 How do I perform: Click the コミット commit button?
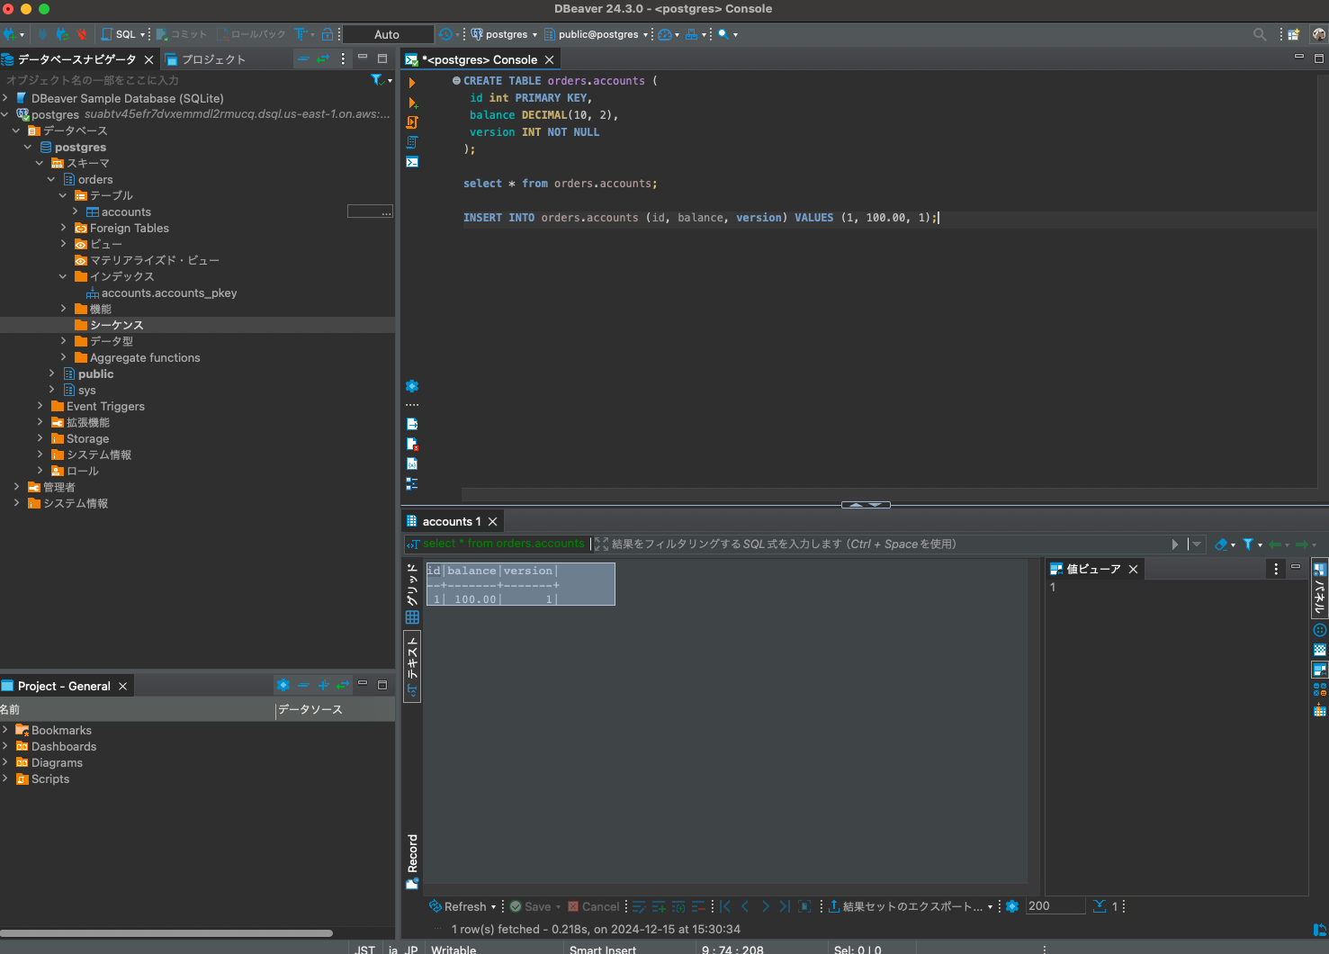pos(181,34)
